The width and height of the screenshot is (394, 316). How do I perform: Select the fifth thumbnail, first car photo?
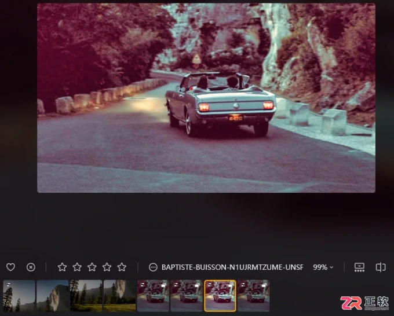(x=154, y=296)
